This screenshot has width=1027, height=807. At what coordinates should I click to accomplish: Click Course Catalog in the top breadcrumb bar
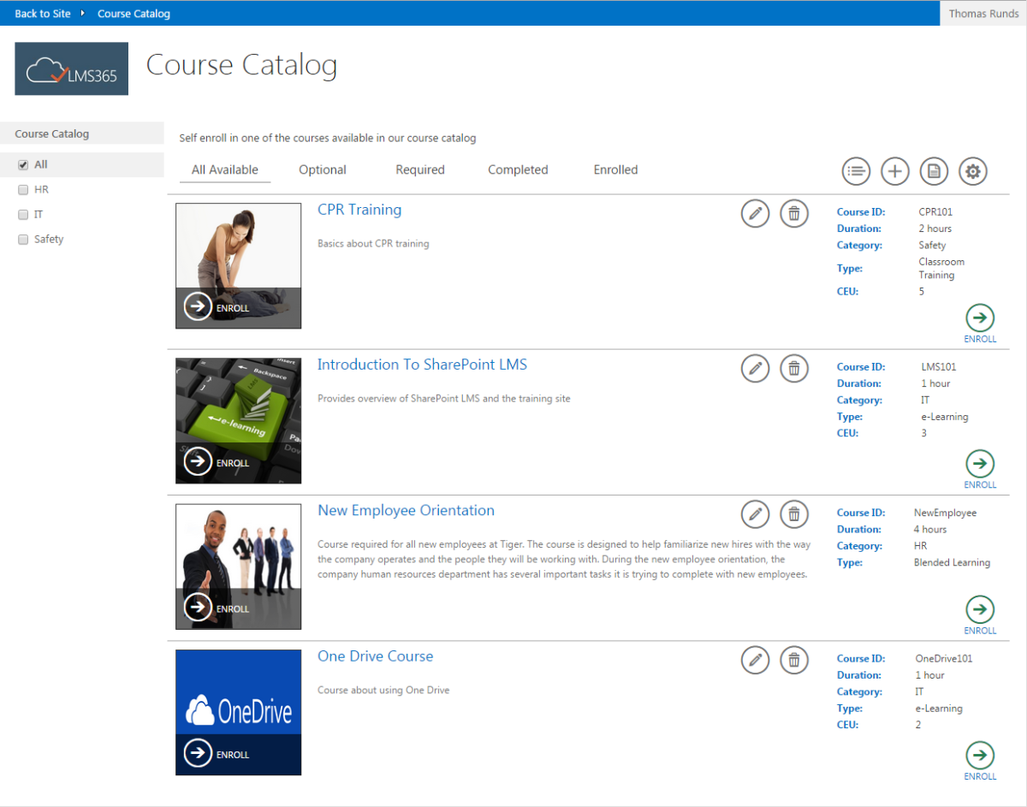pos(134,14)
